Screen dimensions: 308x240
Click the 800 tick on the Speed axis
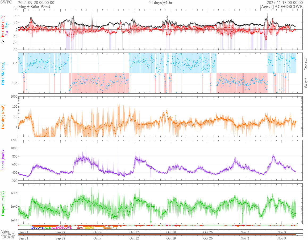point(15,156)
